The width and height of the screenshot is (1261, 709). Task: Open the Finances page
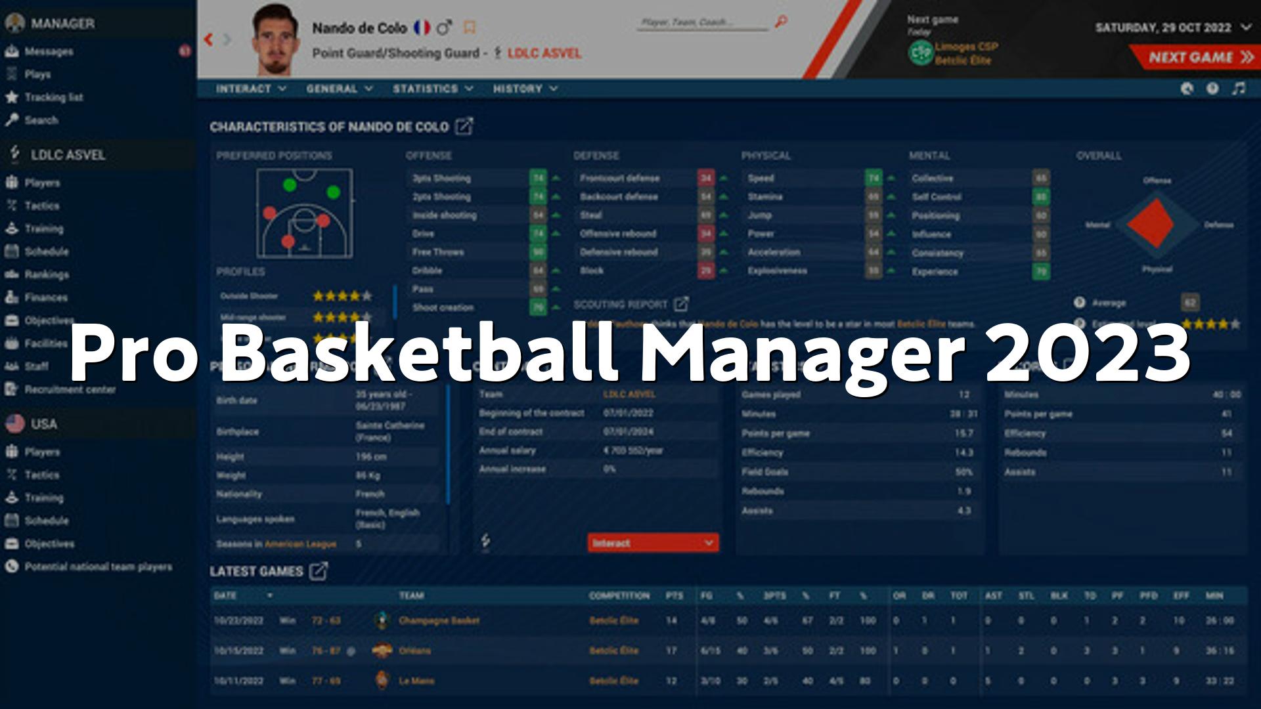46,297
